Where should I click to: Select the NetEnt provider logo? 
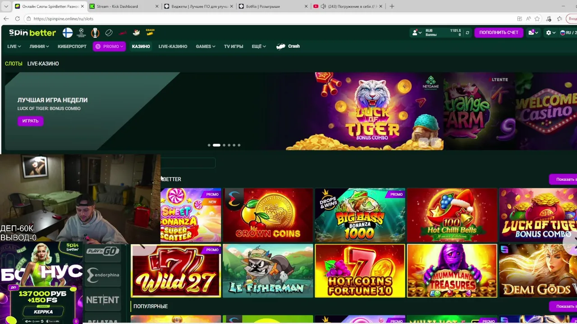tap(103, 300)
